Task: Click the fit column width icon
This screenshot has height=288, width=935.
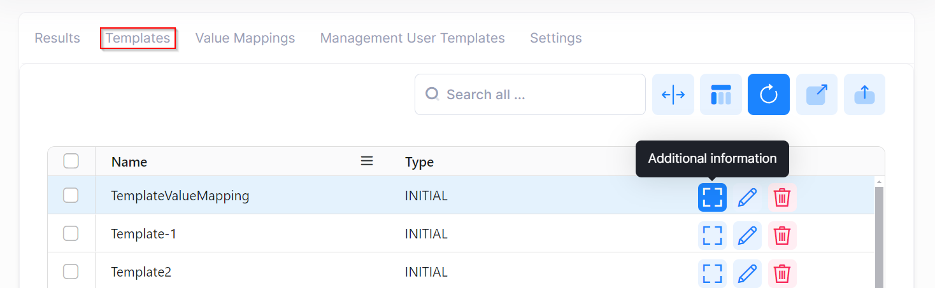Action: point(673,95)
